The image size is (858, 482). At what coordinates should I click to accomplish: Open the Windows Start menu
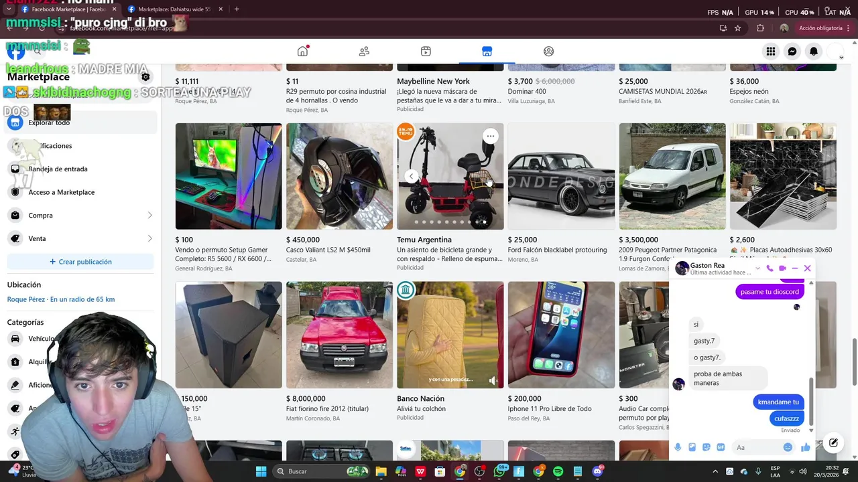pos(261,471)
